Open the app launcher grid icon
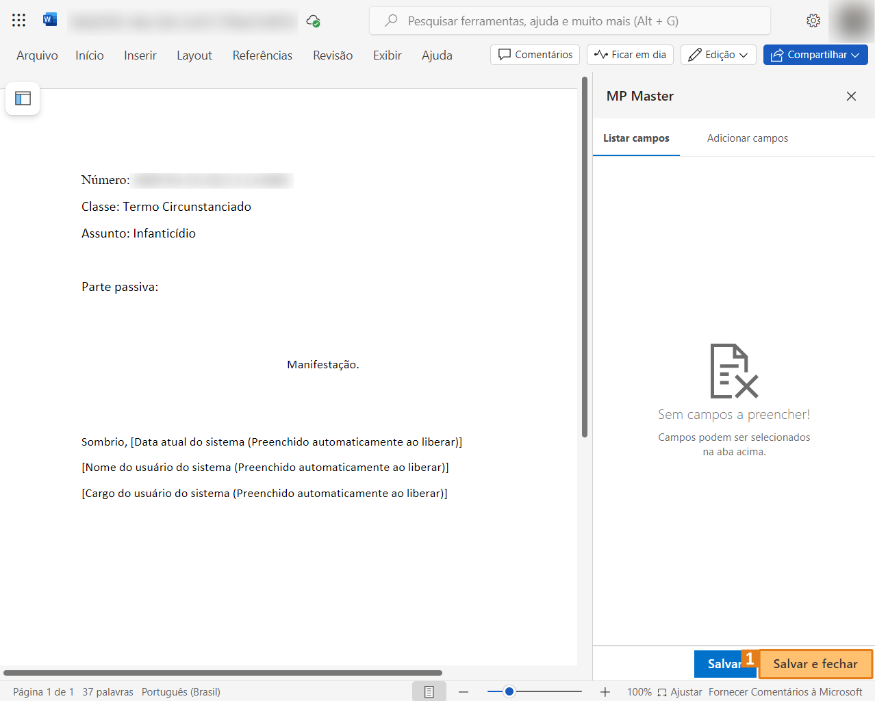875x701 pixels. [18, 21]
